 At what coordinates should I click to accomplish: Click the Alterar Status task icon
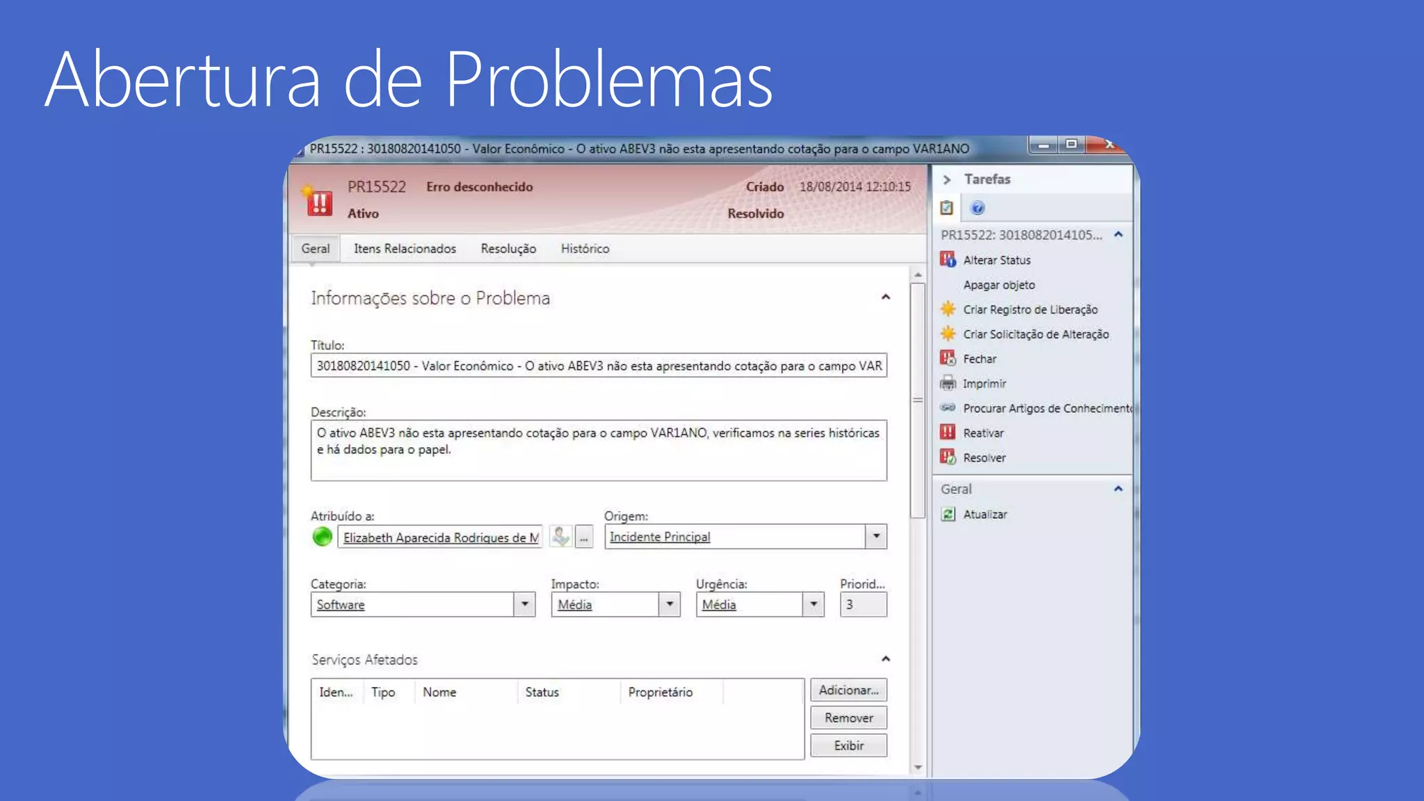point(948,259)
